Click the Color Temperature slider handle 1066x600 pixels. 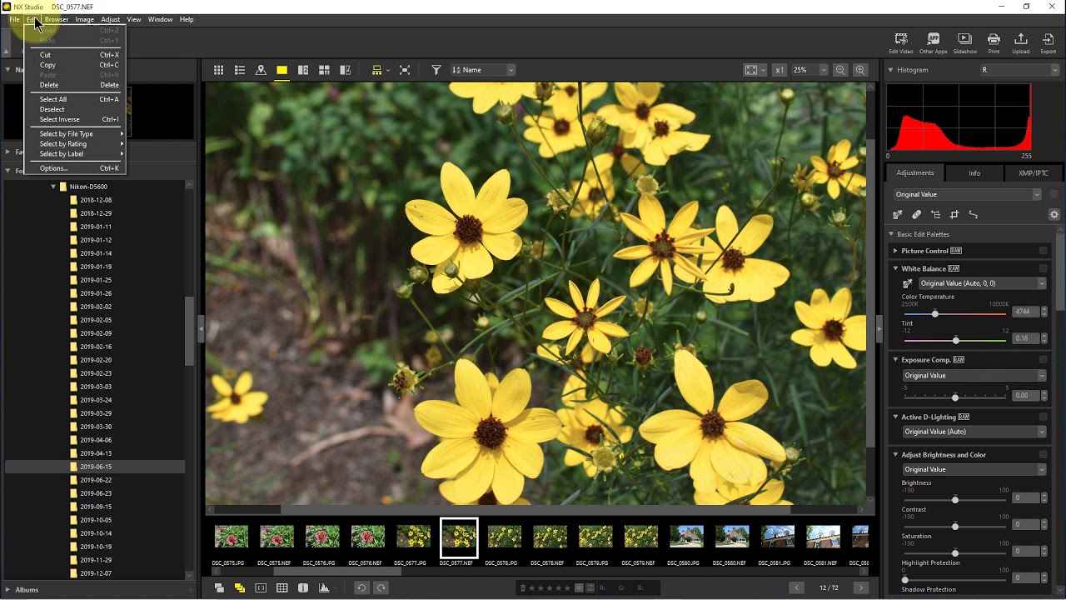pyautogui.click(x=934, y=313)
